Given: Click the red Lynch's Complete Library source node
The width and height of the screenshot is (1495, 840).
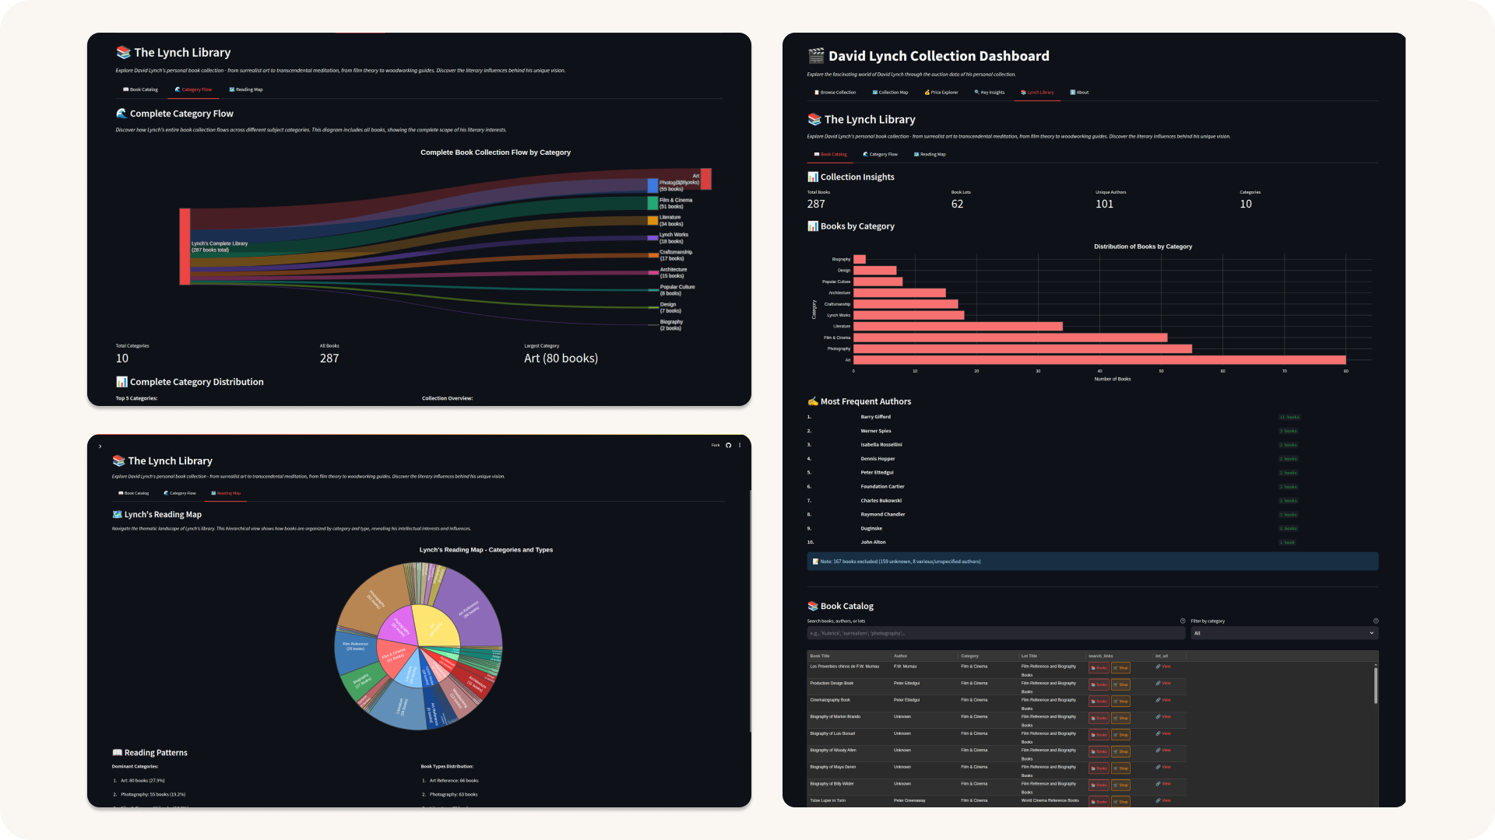Looking at the screenshot, I should pos(185,247).
